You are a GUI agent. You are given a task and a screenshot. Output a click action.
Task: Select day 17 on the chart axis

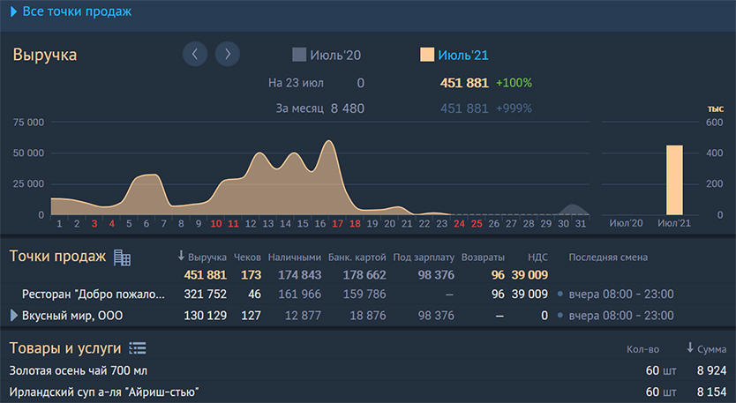337,224
